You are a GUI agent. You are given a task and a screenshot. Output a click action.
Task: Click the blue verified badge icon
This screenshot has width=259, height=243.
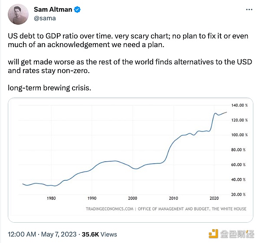click(77, 10)
